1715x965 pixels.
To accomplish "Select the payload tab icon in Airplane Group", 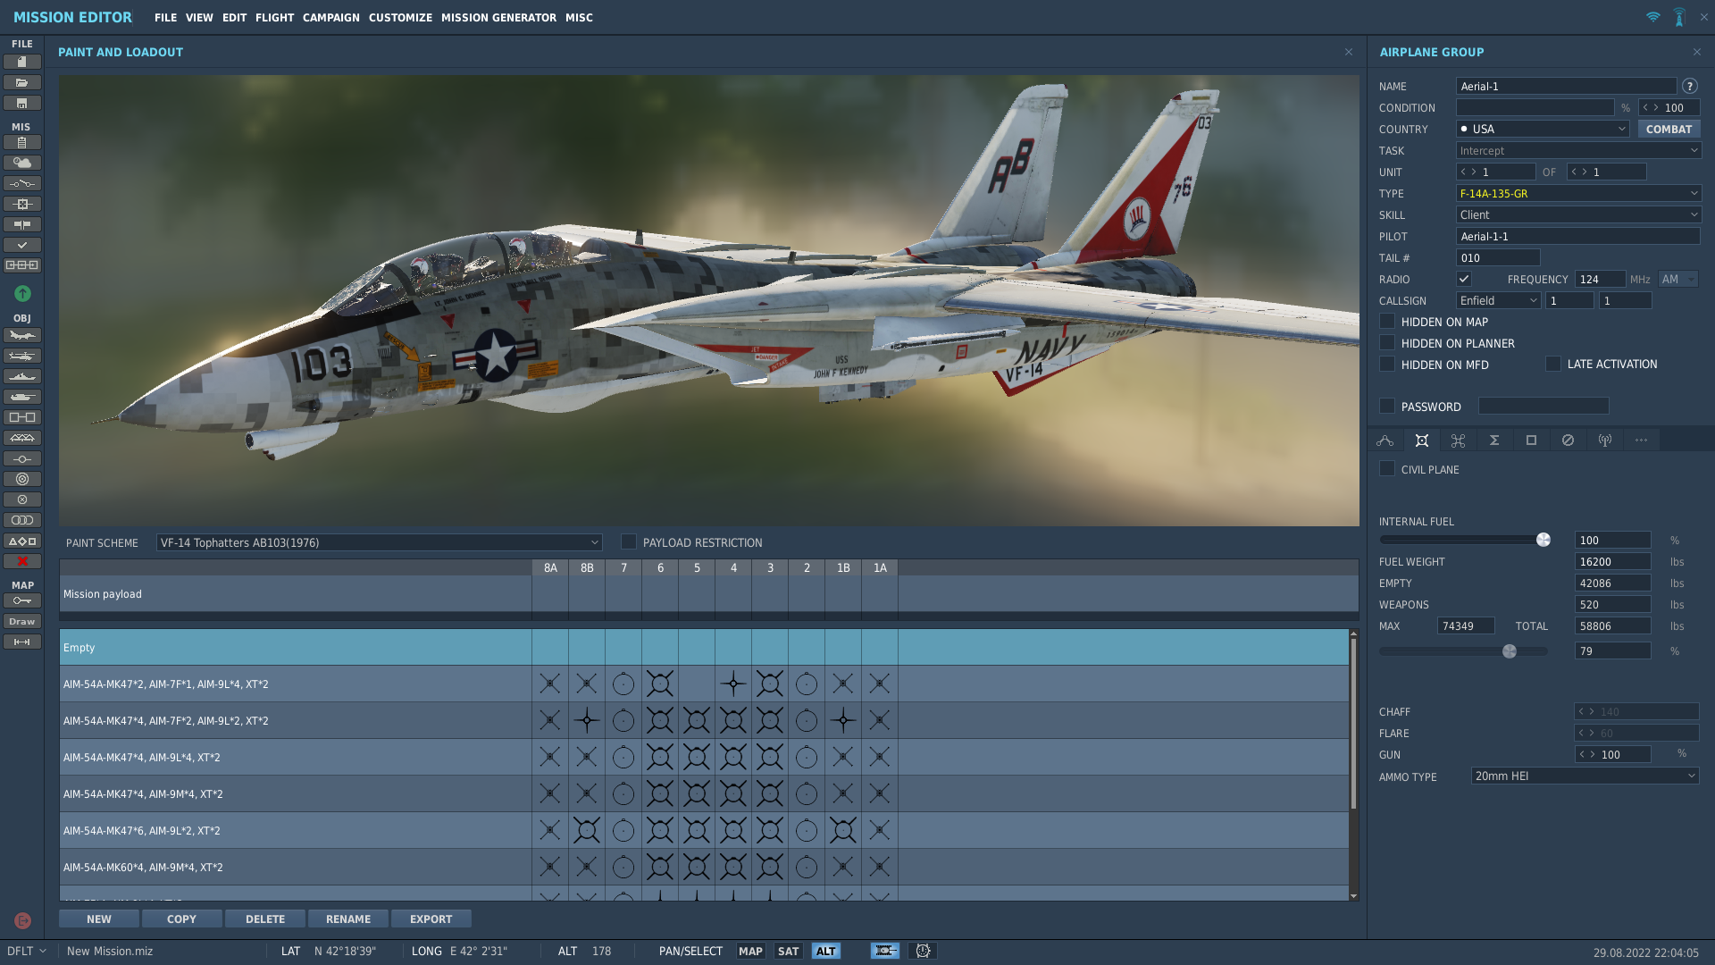I will (x=1422, y=440).
